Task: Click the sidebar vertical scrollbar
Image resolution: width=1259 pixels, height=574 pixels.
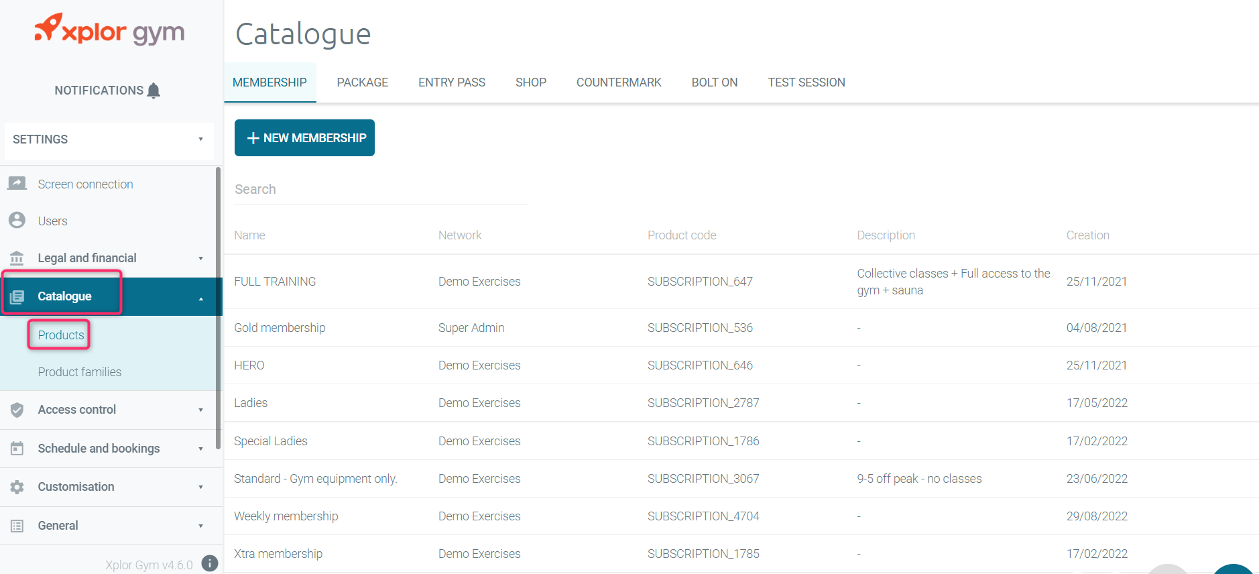Action: (219, 308)
